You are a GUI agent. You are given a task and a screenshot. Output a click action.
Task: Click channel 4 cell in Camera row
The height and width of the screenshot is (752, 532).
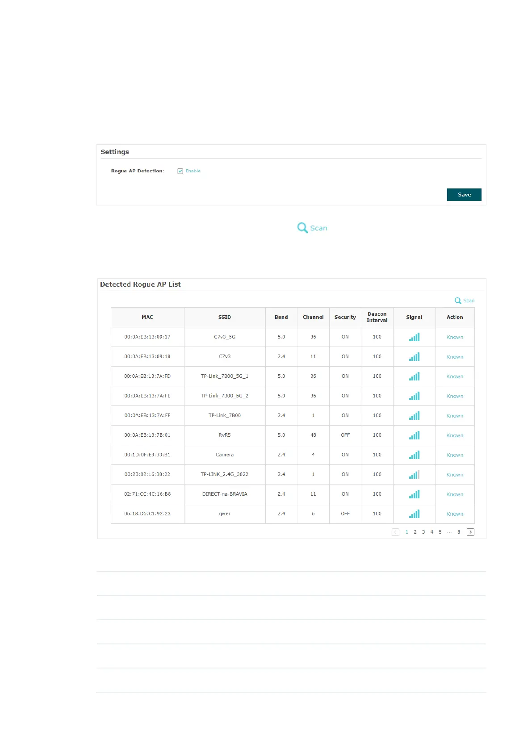(x=313, y=455)
